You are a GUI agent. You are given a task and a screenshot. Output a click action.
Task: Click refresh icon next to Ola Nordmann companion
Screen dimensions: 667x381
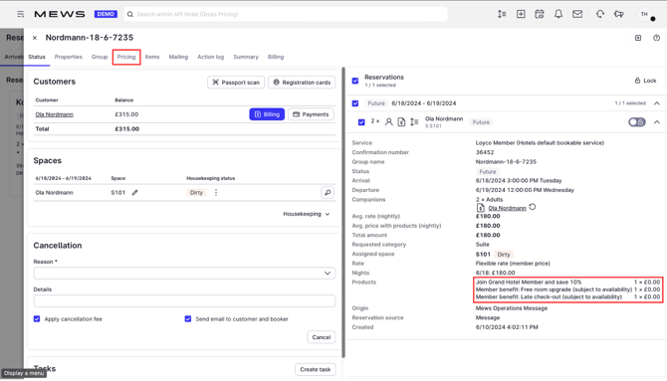(x=533, y=207)
